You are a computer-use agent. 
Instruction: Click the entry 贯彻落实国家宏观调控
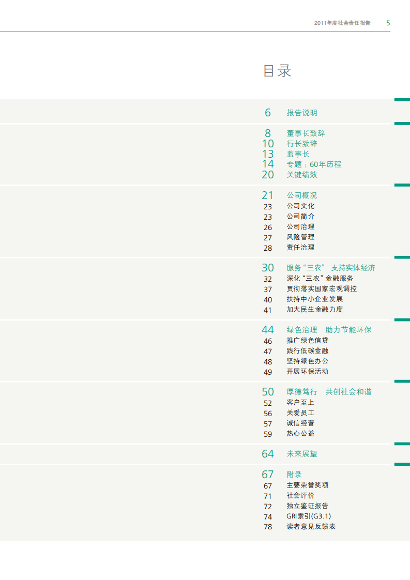322,289
